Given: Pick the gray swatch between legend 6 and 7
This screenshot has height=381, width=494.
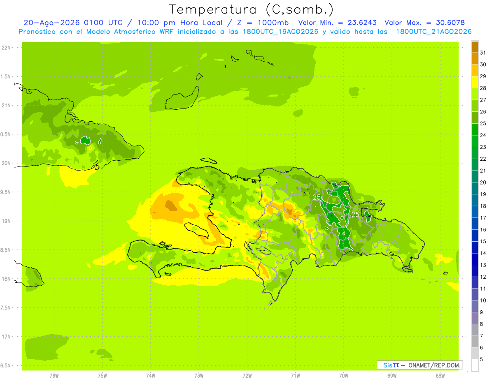Looking at the screenshot, I should click(475, 342).
